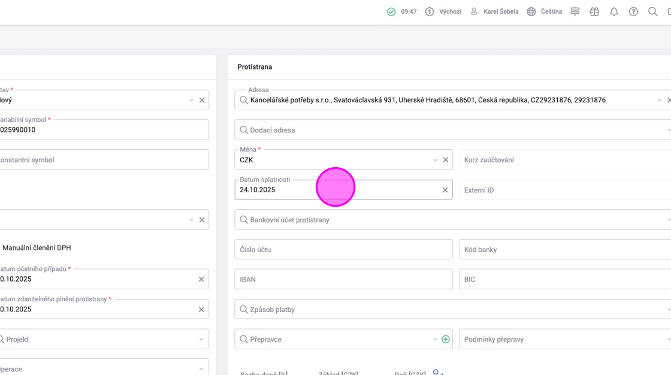Viewport: 671px width, 375px height.
Task: Click the green plus next to Přepravce
Action: point(446,339)
